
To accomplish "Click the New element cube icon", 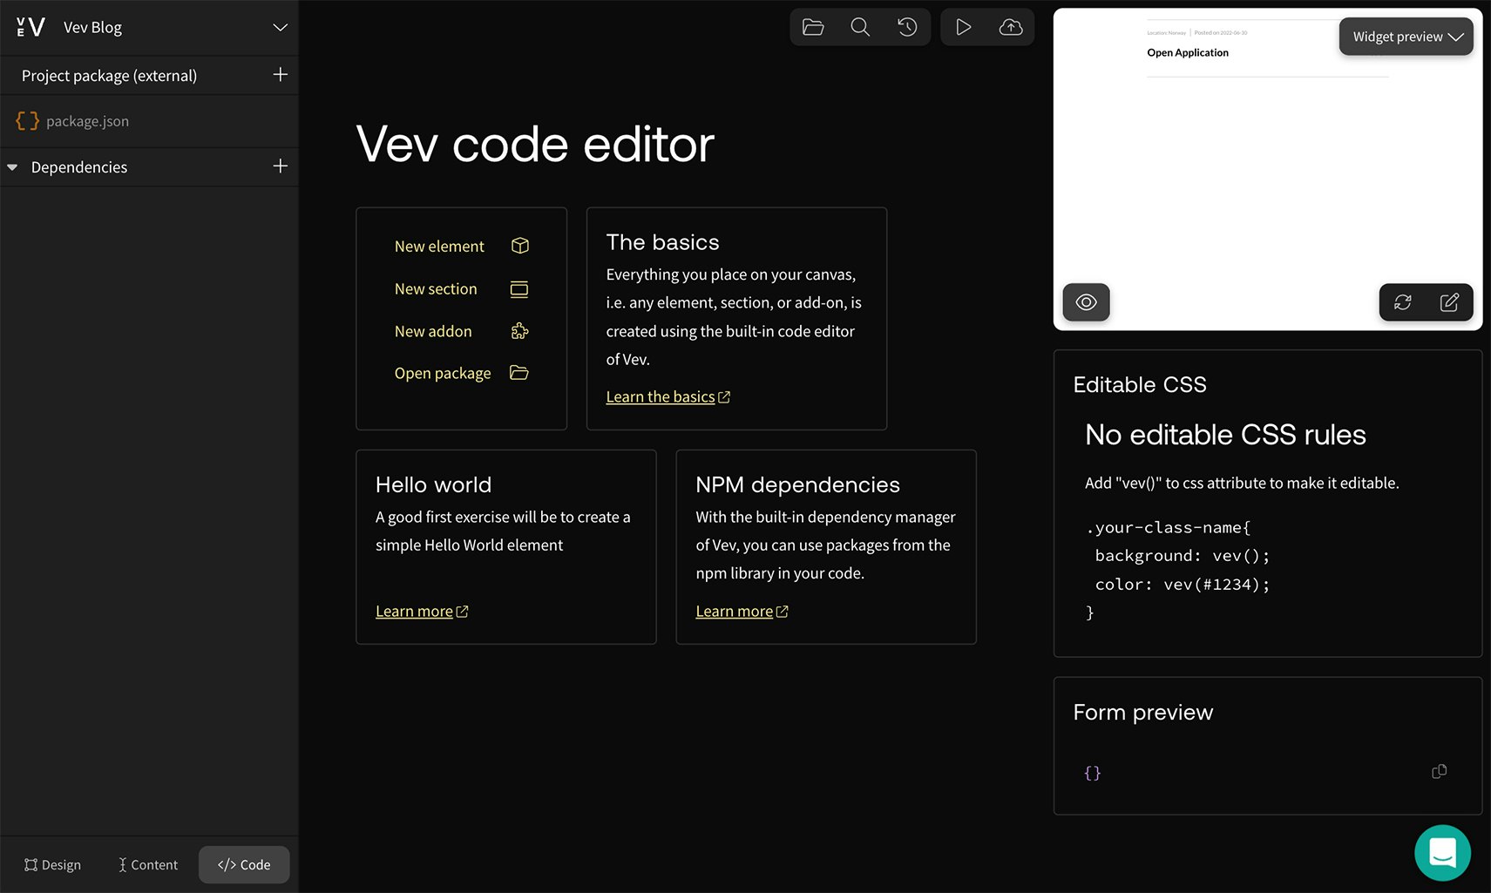I will (519, 246).
